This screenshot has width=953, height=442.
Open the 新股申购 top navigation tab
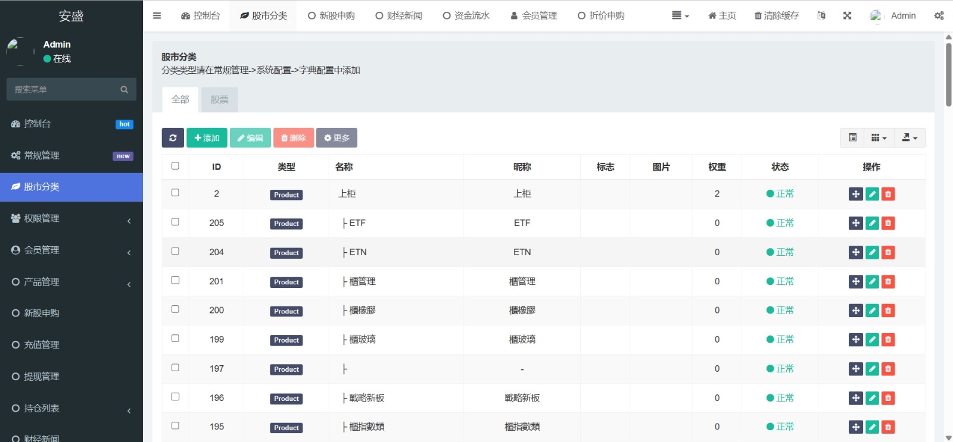pos(331,16)
